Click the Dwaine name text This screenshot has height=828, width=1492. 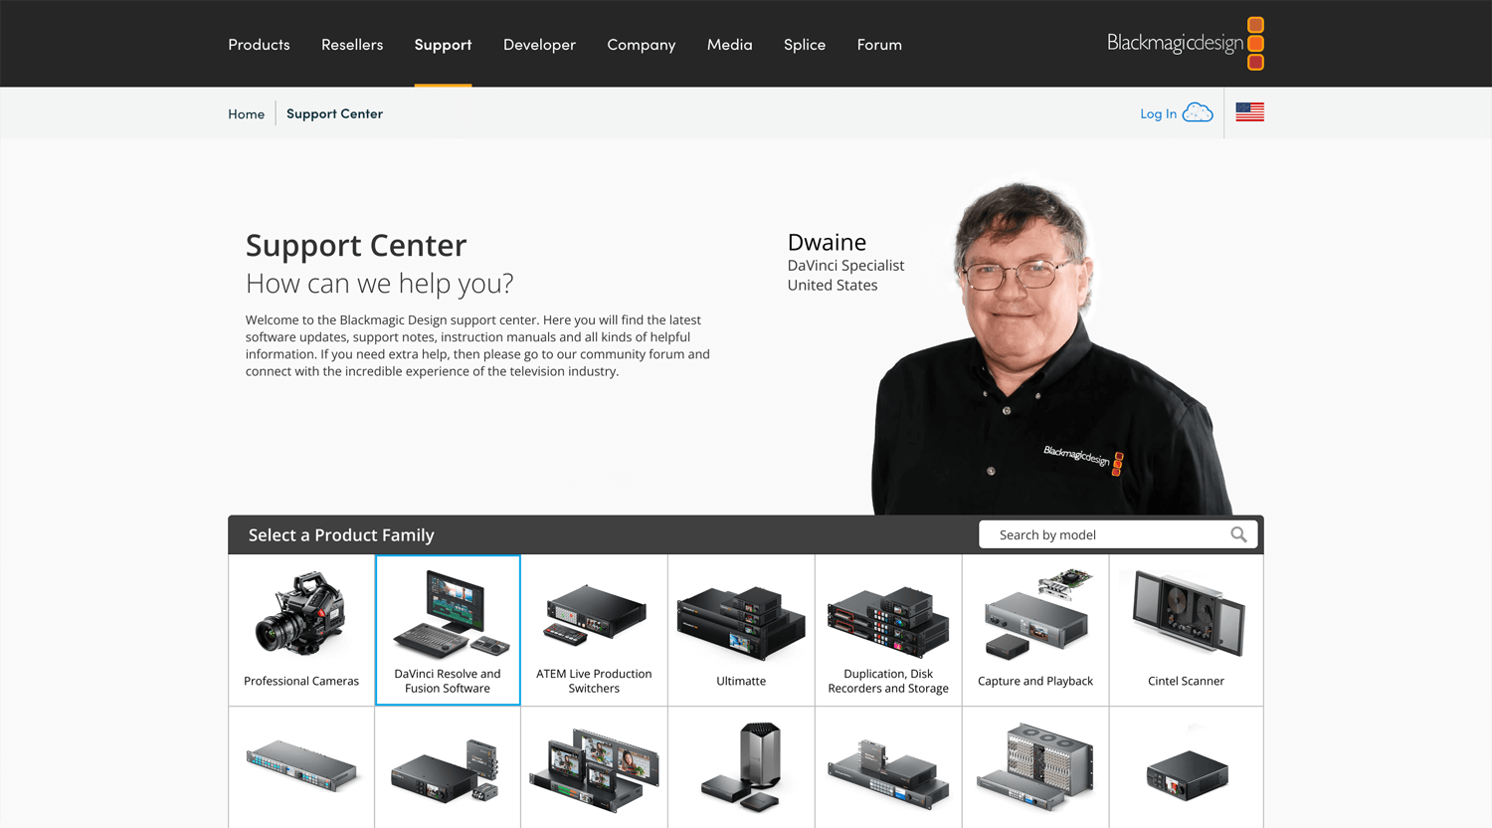(x=827, y=242)
